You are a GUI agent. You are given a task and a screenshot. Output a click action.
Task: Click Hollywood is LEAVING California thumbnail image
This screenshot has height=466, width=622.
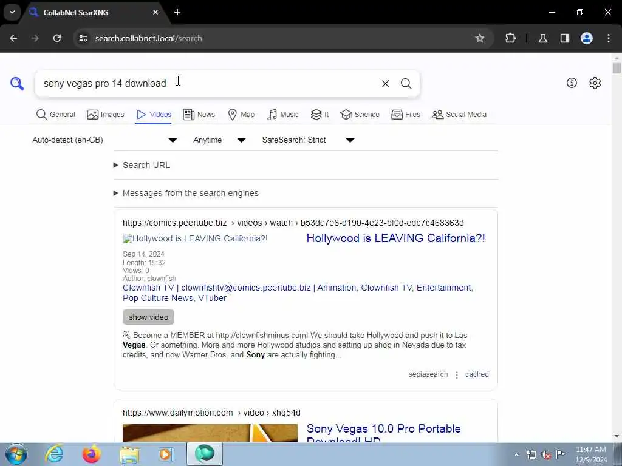(195, 238)
